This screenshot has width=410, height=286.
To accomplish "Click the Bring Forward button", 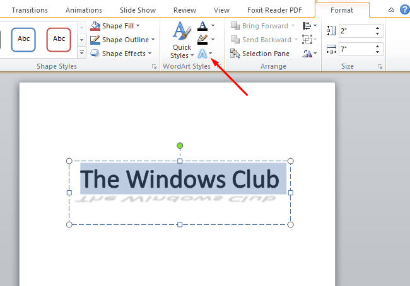I will click(259, 26).
